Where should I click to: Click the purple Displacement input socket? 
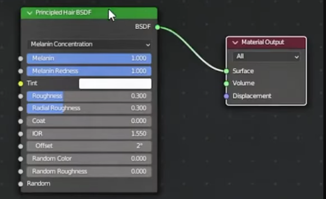click(x=226, y=97)
